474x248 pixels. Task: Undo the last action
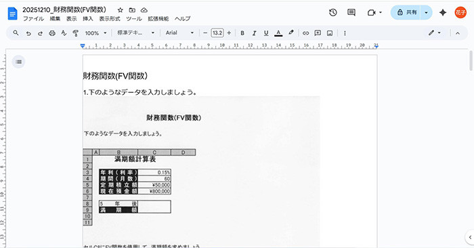point(28,33)
